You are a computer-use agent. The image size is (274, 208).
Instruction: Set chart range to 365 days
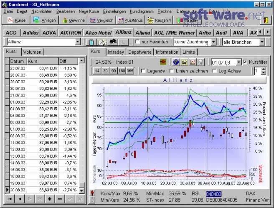click(x=130, y=71)
